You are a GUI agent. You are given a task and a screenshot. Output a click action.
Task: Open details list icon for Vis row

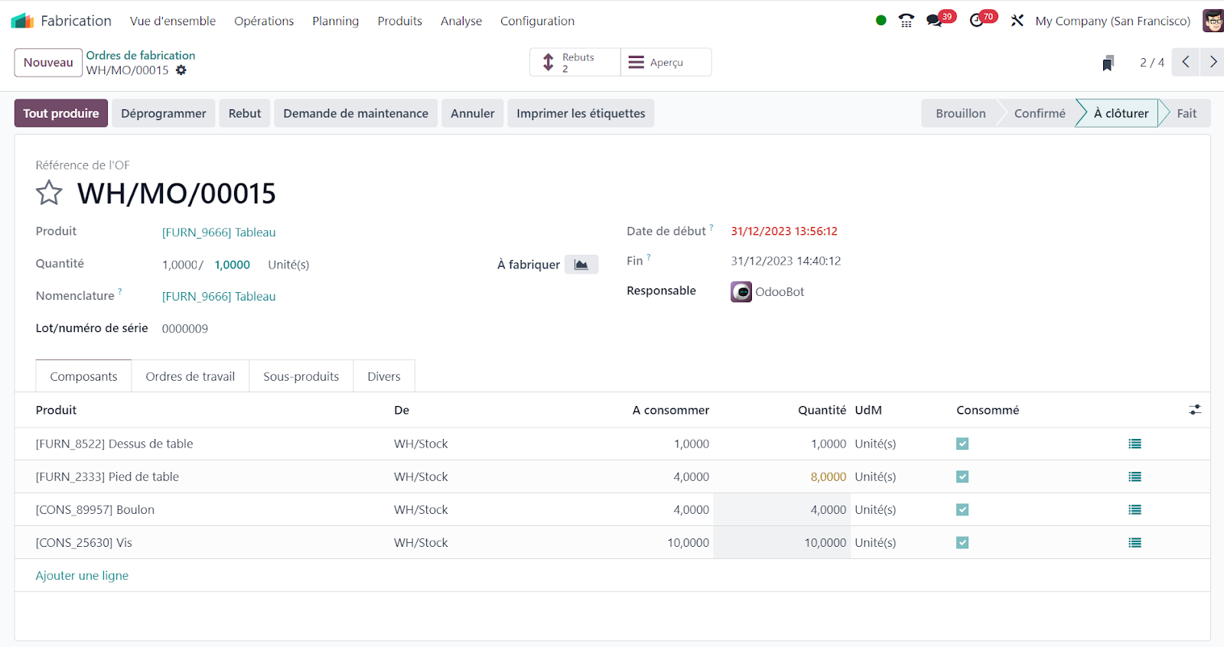[1134, 543]
